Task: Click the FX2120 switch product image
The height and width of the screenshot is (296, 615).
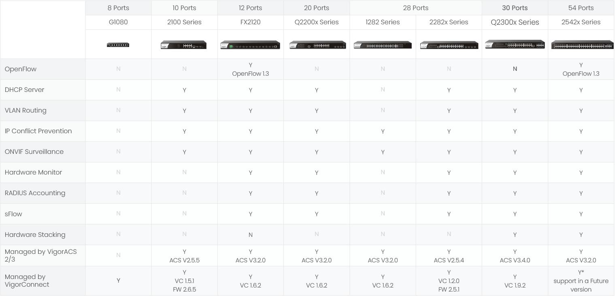Action: pyautogui.click(x=250, y=45)
